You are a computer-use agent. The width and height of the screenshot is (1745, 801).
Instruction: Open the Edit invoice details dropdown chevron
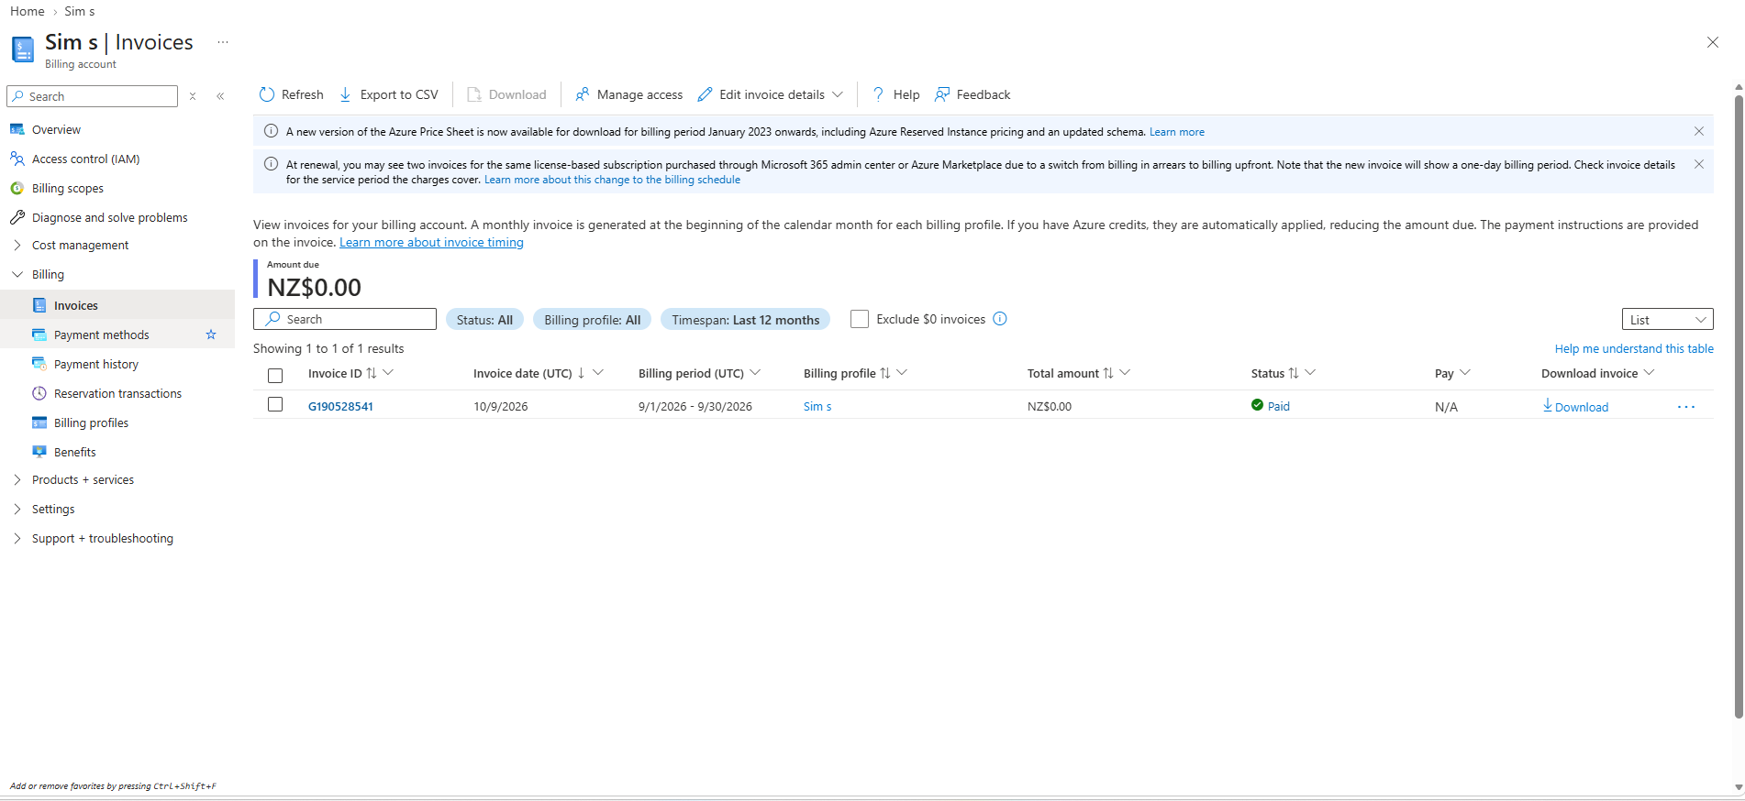(x=838, y=94)
